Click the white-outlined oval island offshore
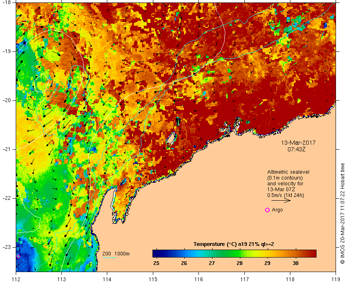The width and height of the screenshot is (348, 282). pos(171,139)
